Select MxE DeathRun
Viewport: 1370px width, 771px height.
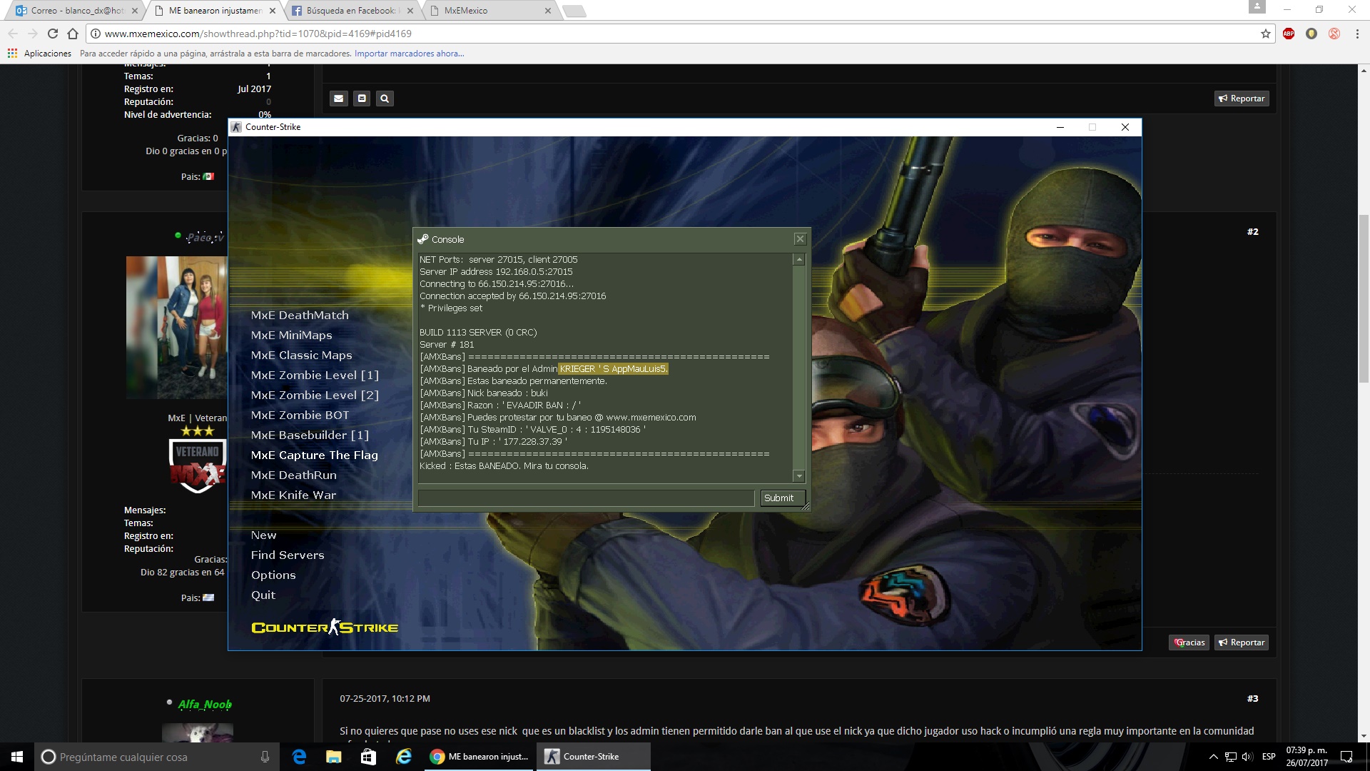[293, 475]
